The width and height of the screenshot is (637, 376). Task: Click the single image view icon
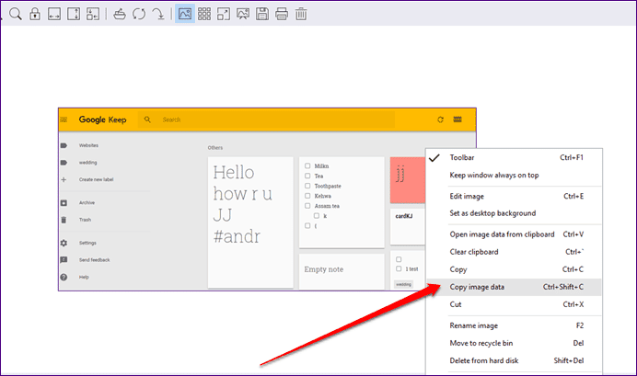[185, 14]
